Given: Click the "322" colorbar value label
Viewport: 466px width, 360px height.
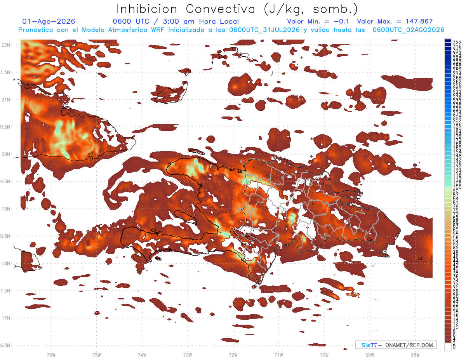Looking at the screenshot, I should tap(457, 42).
